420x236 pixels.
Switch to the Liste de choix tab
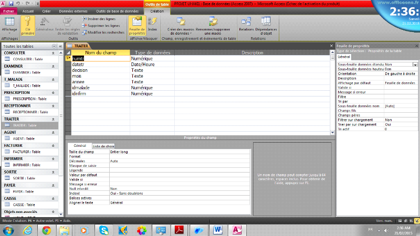coord(103,146)
